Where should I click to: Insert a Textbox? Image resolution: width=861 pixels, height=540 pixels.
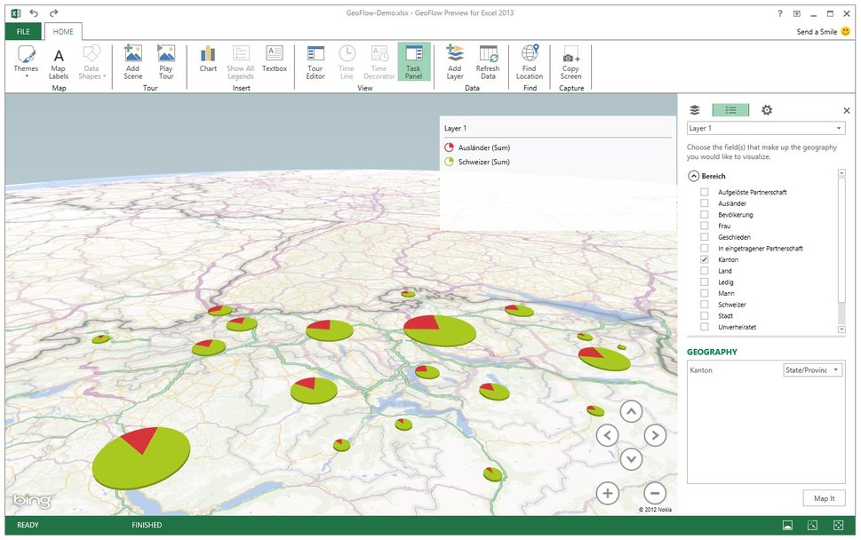click(275, 59)
